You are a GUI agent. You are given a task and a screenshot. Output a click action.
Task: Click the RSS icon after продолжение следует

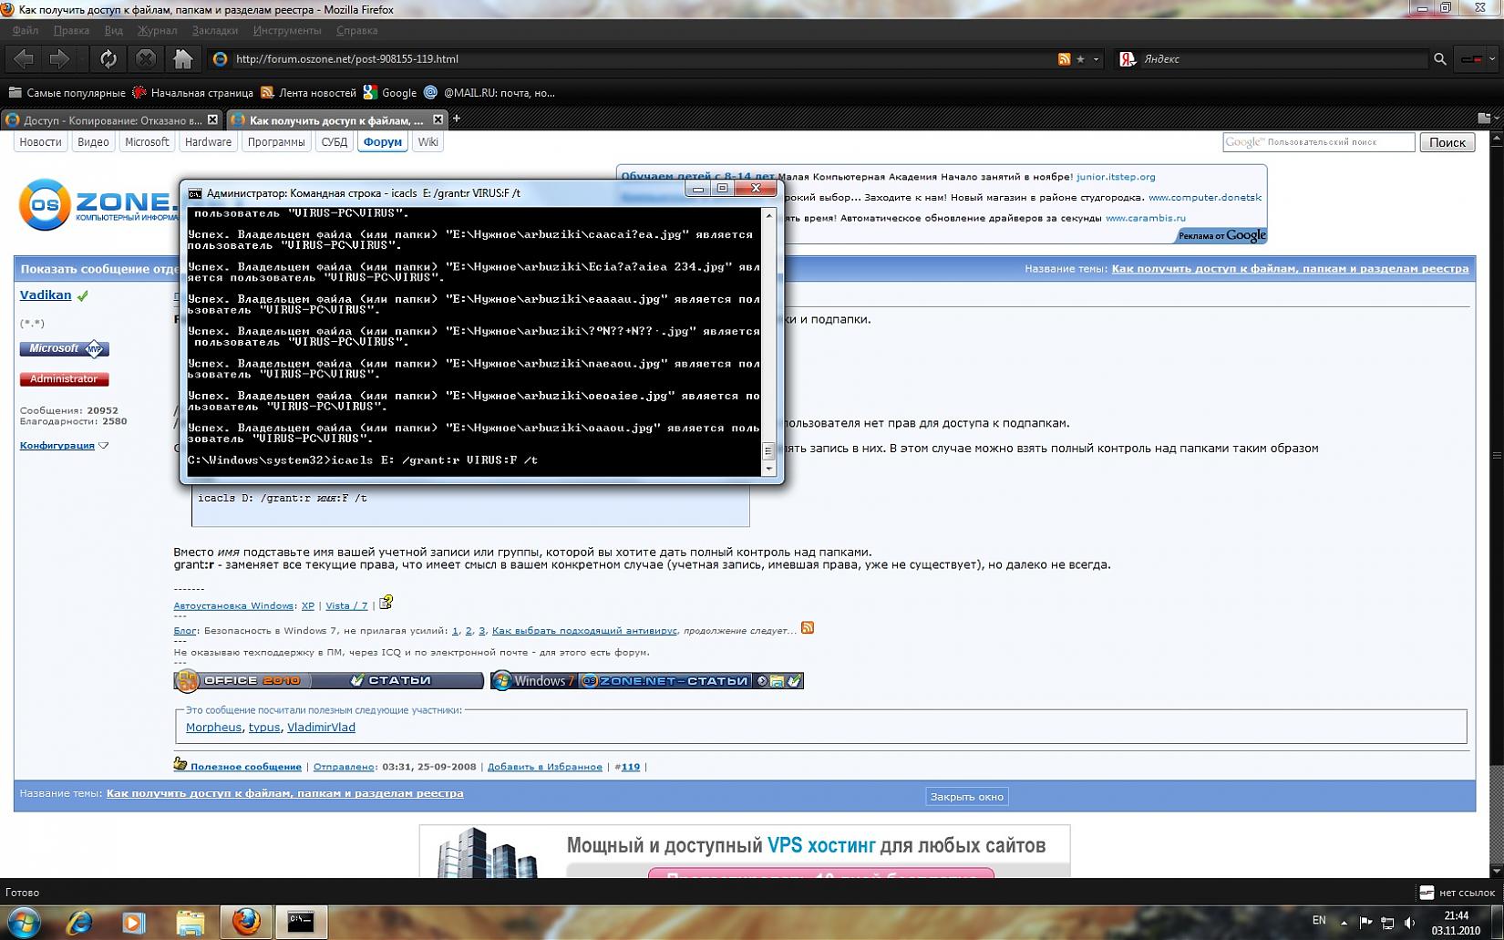pos(808,628)
